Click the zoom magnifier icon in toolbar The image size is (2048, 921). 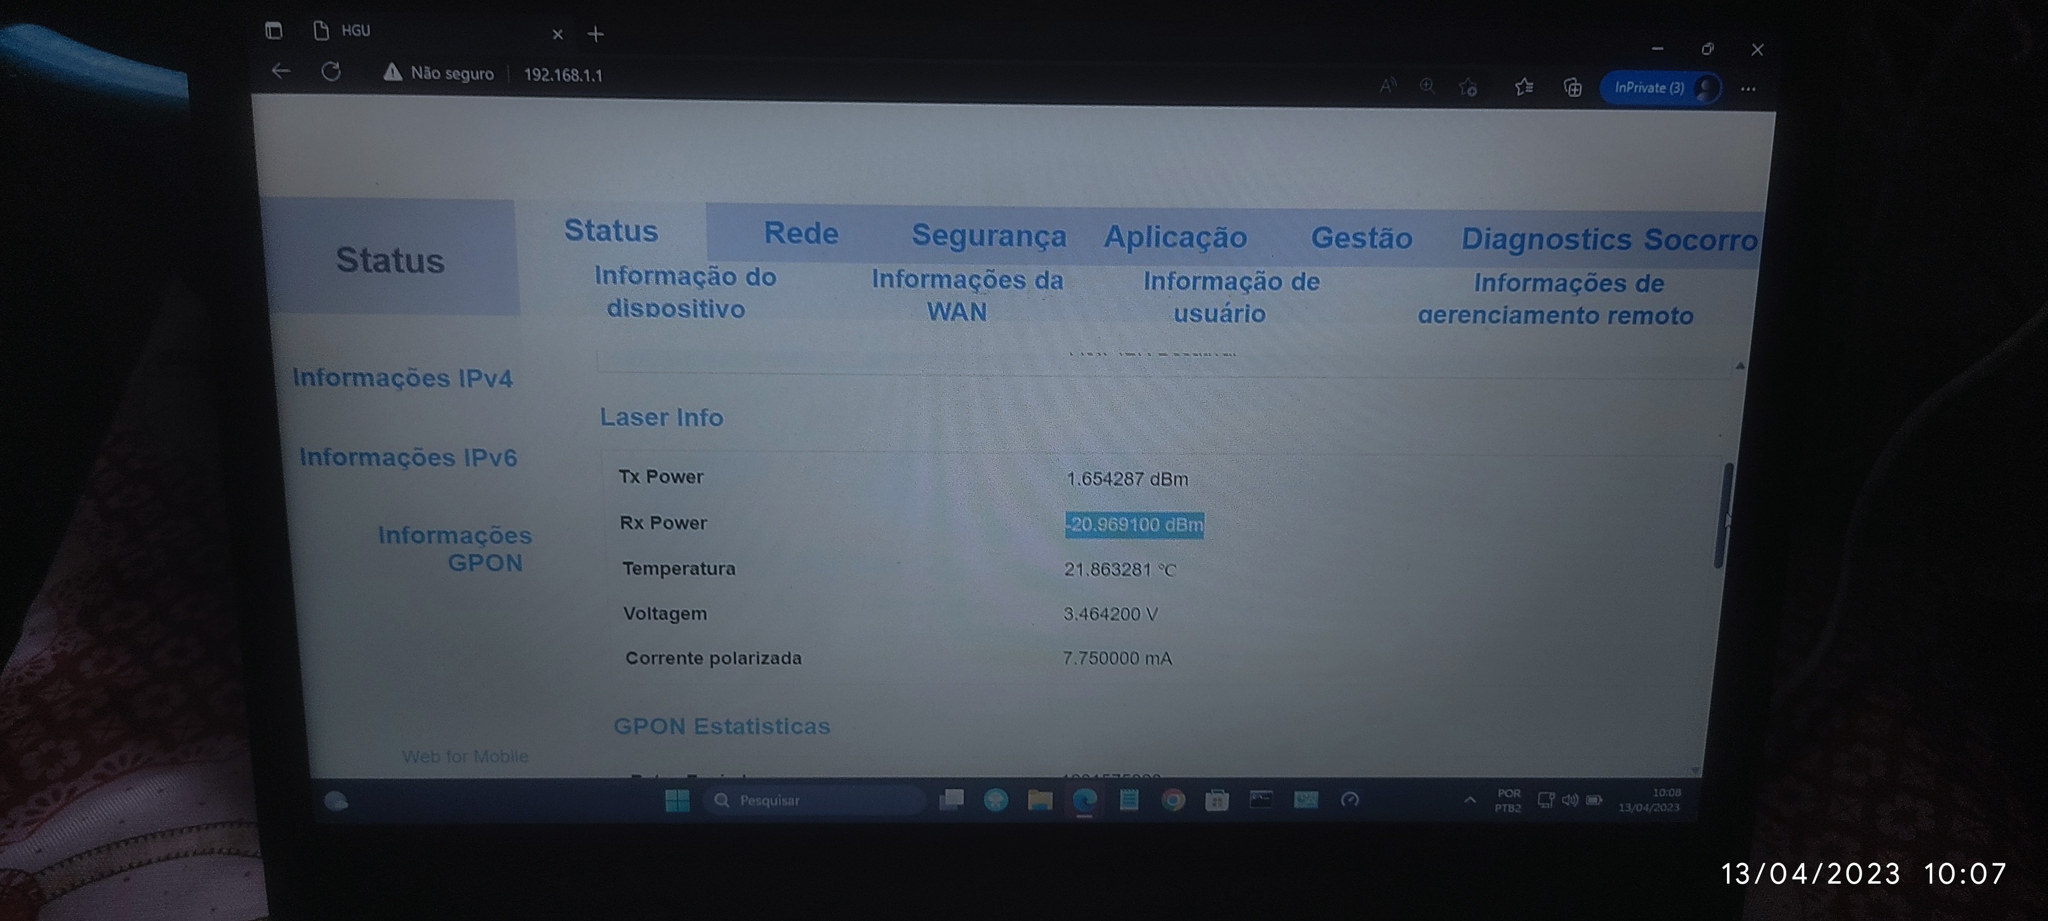tap(1427, 86)
